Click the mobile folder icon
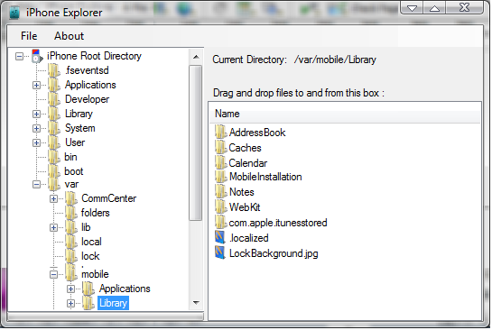This screenshot has width=492, height=330. [x=71, y=273]
